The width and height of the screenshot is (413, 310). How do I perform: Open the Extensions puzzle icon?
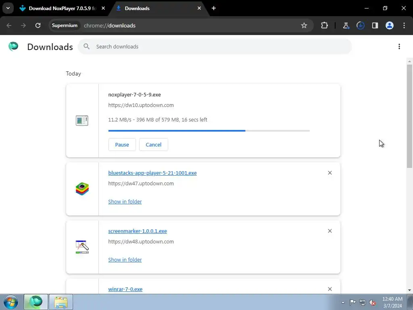pyautogui.click(x=325, y=25)
